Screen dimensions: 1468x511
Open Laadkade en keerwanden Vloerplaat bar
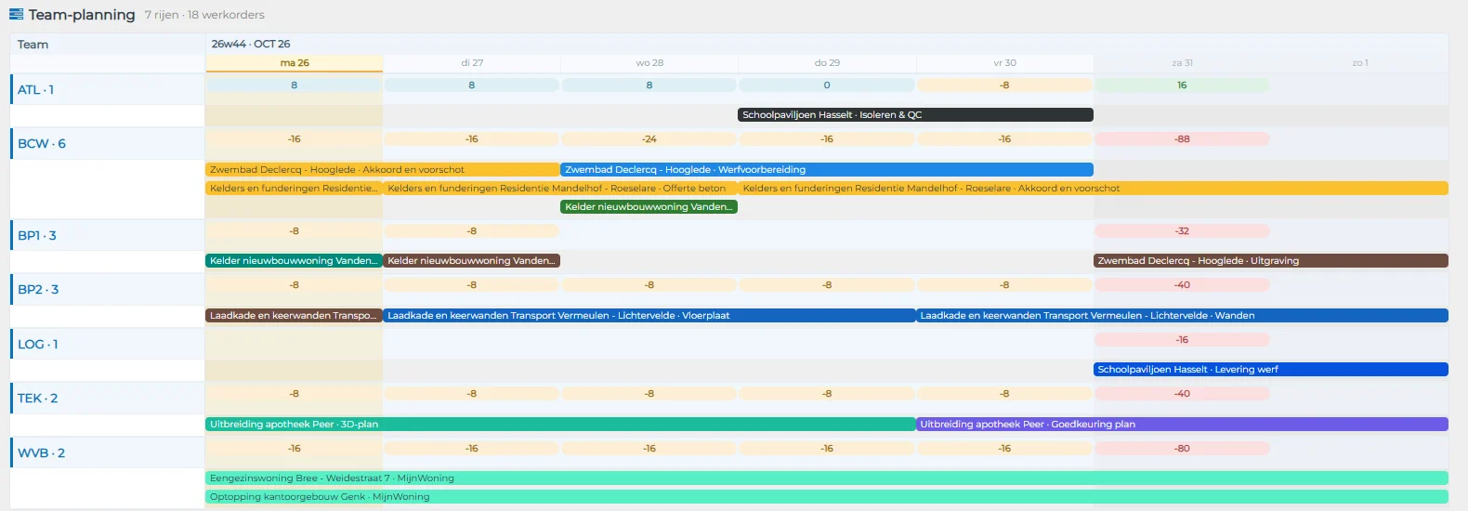pyautogui.click(x=649, y=316)
